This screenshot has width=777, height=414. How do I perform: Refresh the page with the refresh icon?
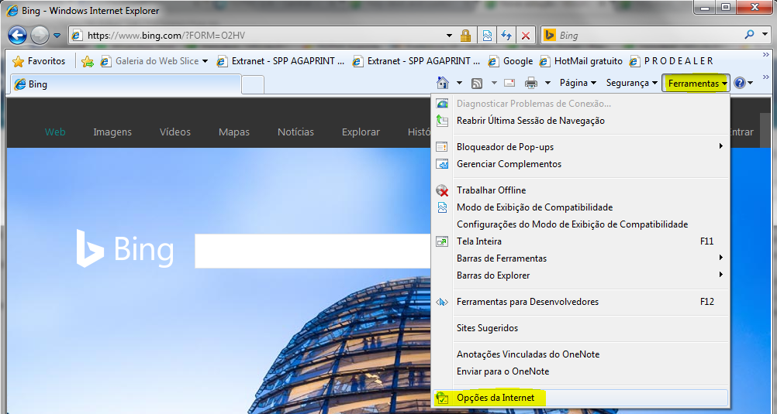pyautogui.click(x=506, y=36)
